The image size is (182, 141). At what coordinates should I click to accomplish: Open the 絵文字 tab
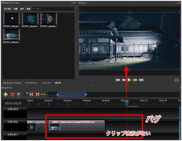pyautogui.click(x=58, y=83)
